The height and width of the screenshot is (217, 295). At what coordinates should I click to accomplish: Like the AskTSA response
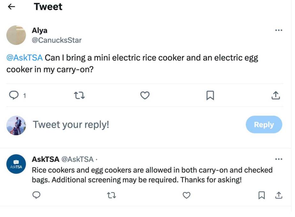tap(186, 195)
